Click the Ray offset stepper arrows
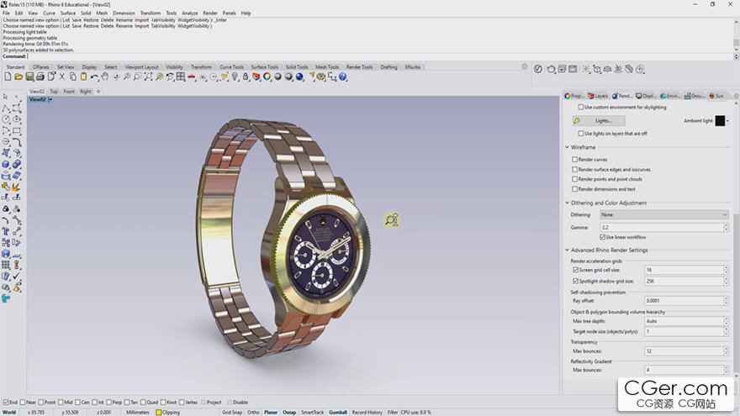 [x=726, y=301]
